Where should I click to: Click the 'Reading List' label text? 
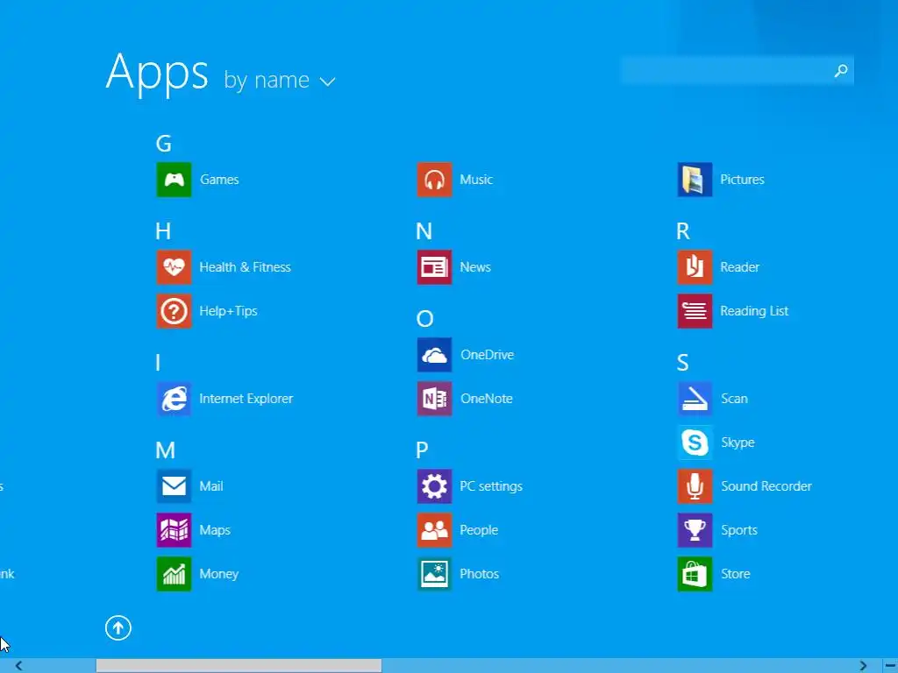[x=754, y=311]
